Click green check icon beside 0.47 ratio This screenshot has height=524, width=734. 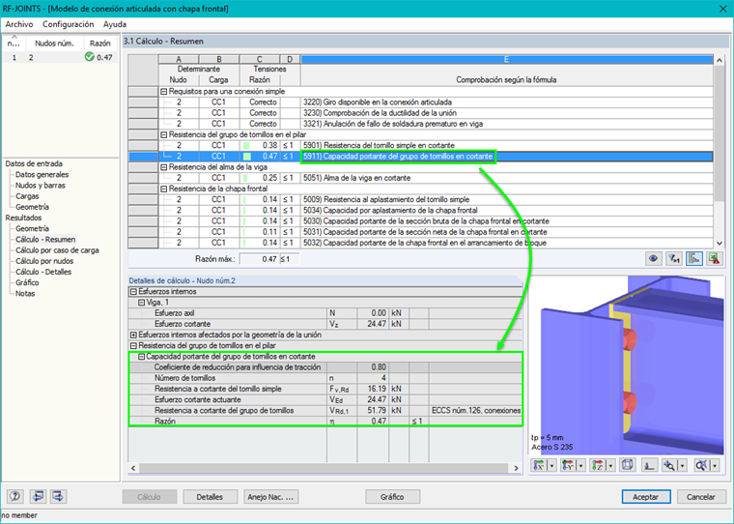click(89, 57)
